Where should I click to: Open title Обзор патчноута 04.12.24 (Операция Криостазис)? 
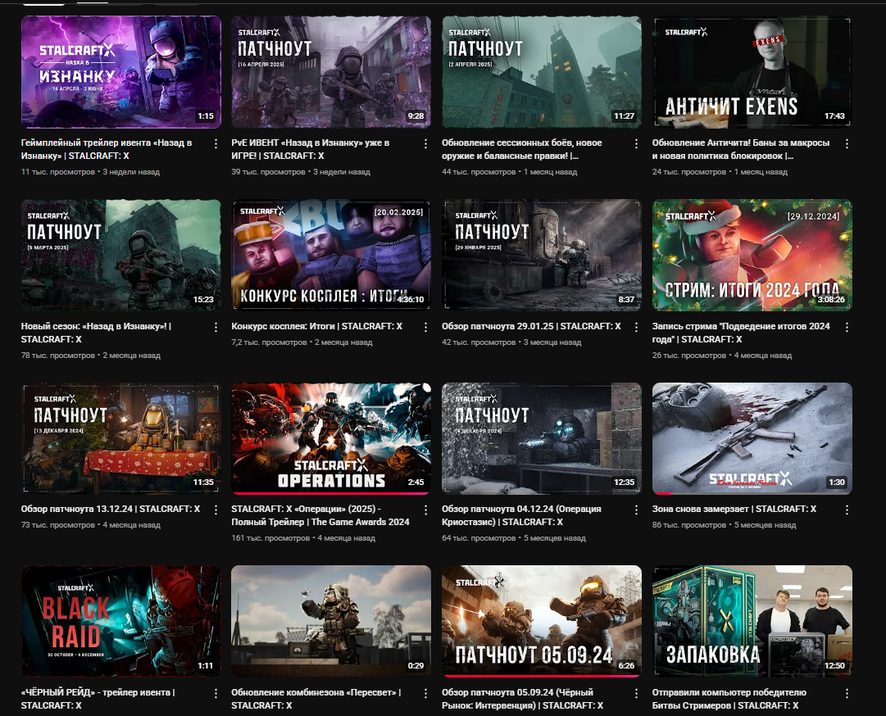point(521,515)
